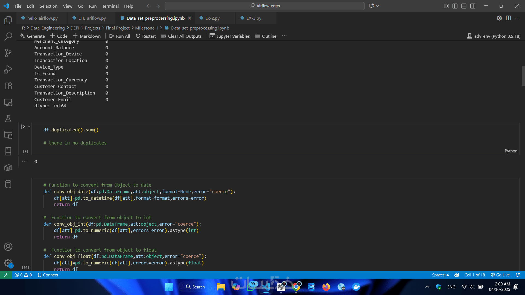Toggle the bottom panel layout
Screen dimensions: 525x295
click(464, 6)
